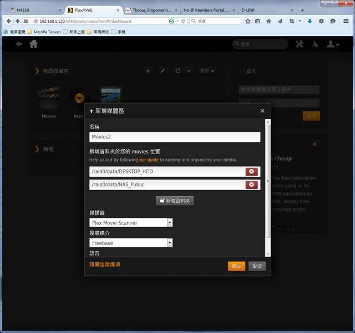Reload the page with the refresh icon

pos(183,21)
